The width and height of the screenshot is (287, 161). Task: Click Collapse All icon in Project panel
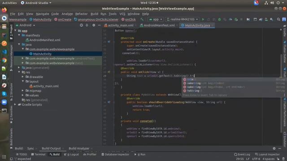87,25
